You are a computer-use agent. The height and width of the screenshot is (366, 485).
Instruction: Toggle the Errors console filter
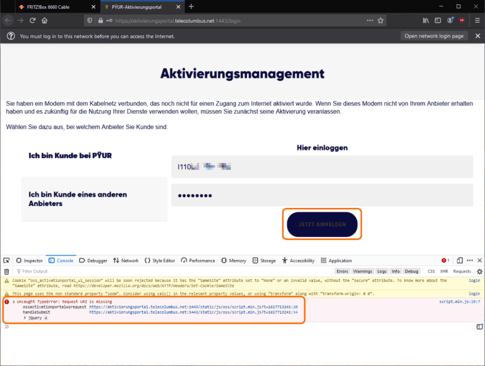[342, 271]
